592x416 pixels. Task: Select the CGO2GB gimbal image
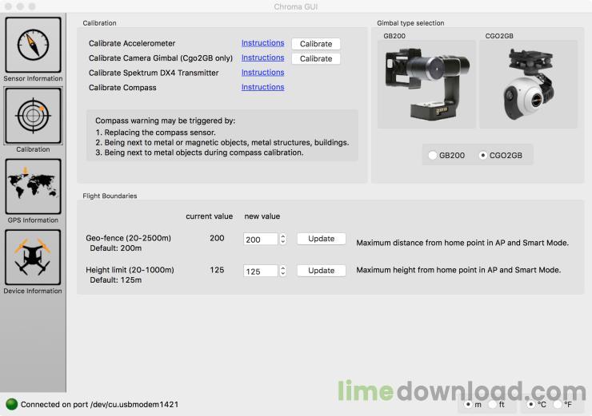click(x=528, y=85)
